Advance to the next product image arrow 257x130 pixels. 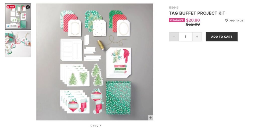click(x=100, y=125)
